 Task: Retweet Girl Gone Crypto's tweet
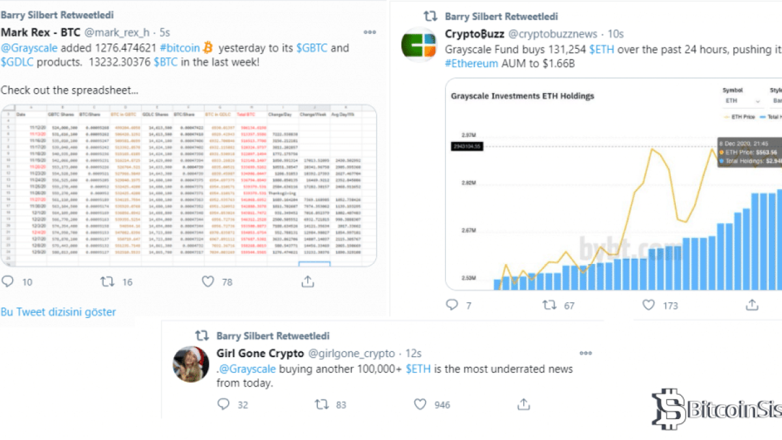[322, 404]
